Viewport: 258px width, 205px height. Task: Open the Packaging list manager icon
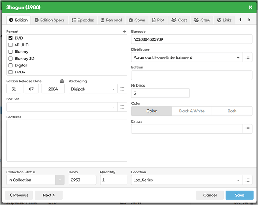[x=122, y=89]
